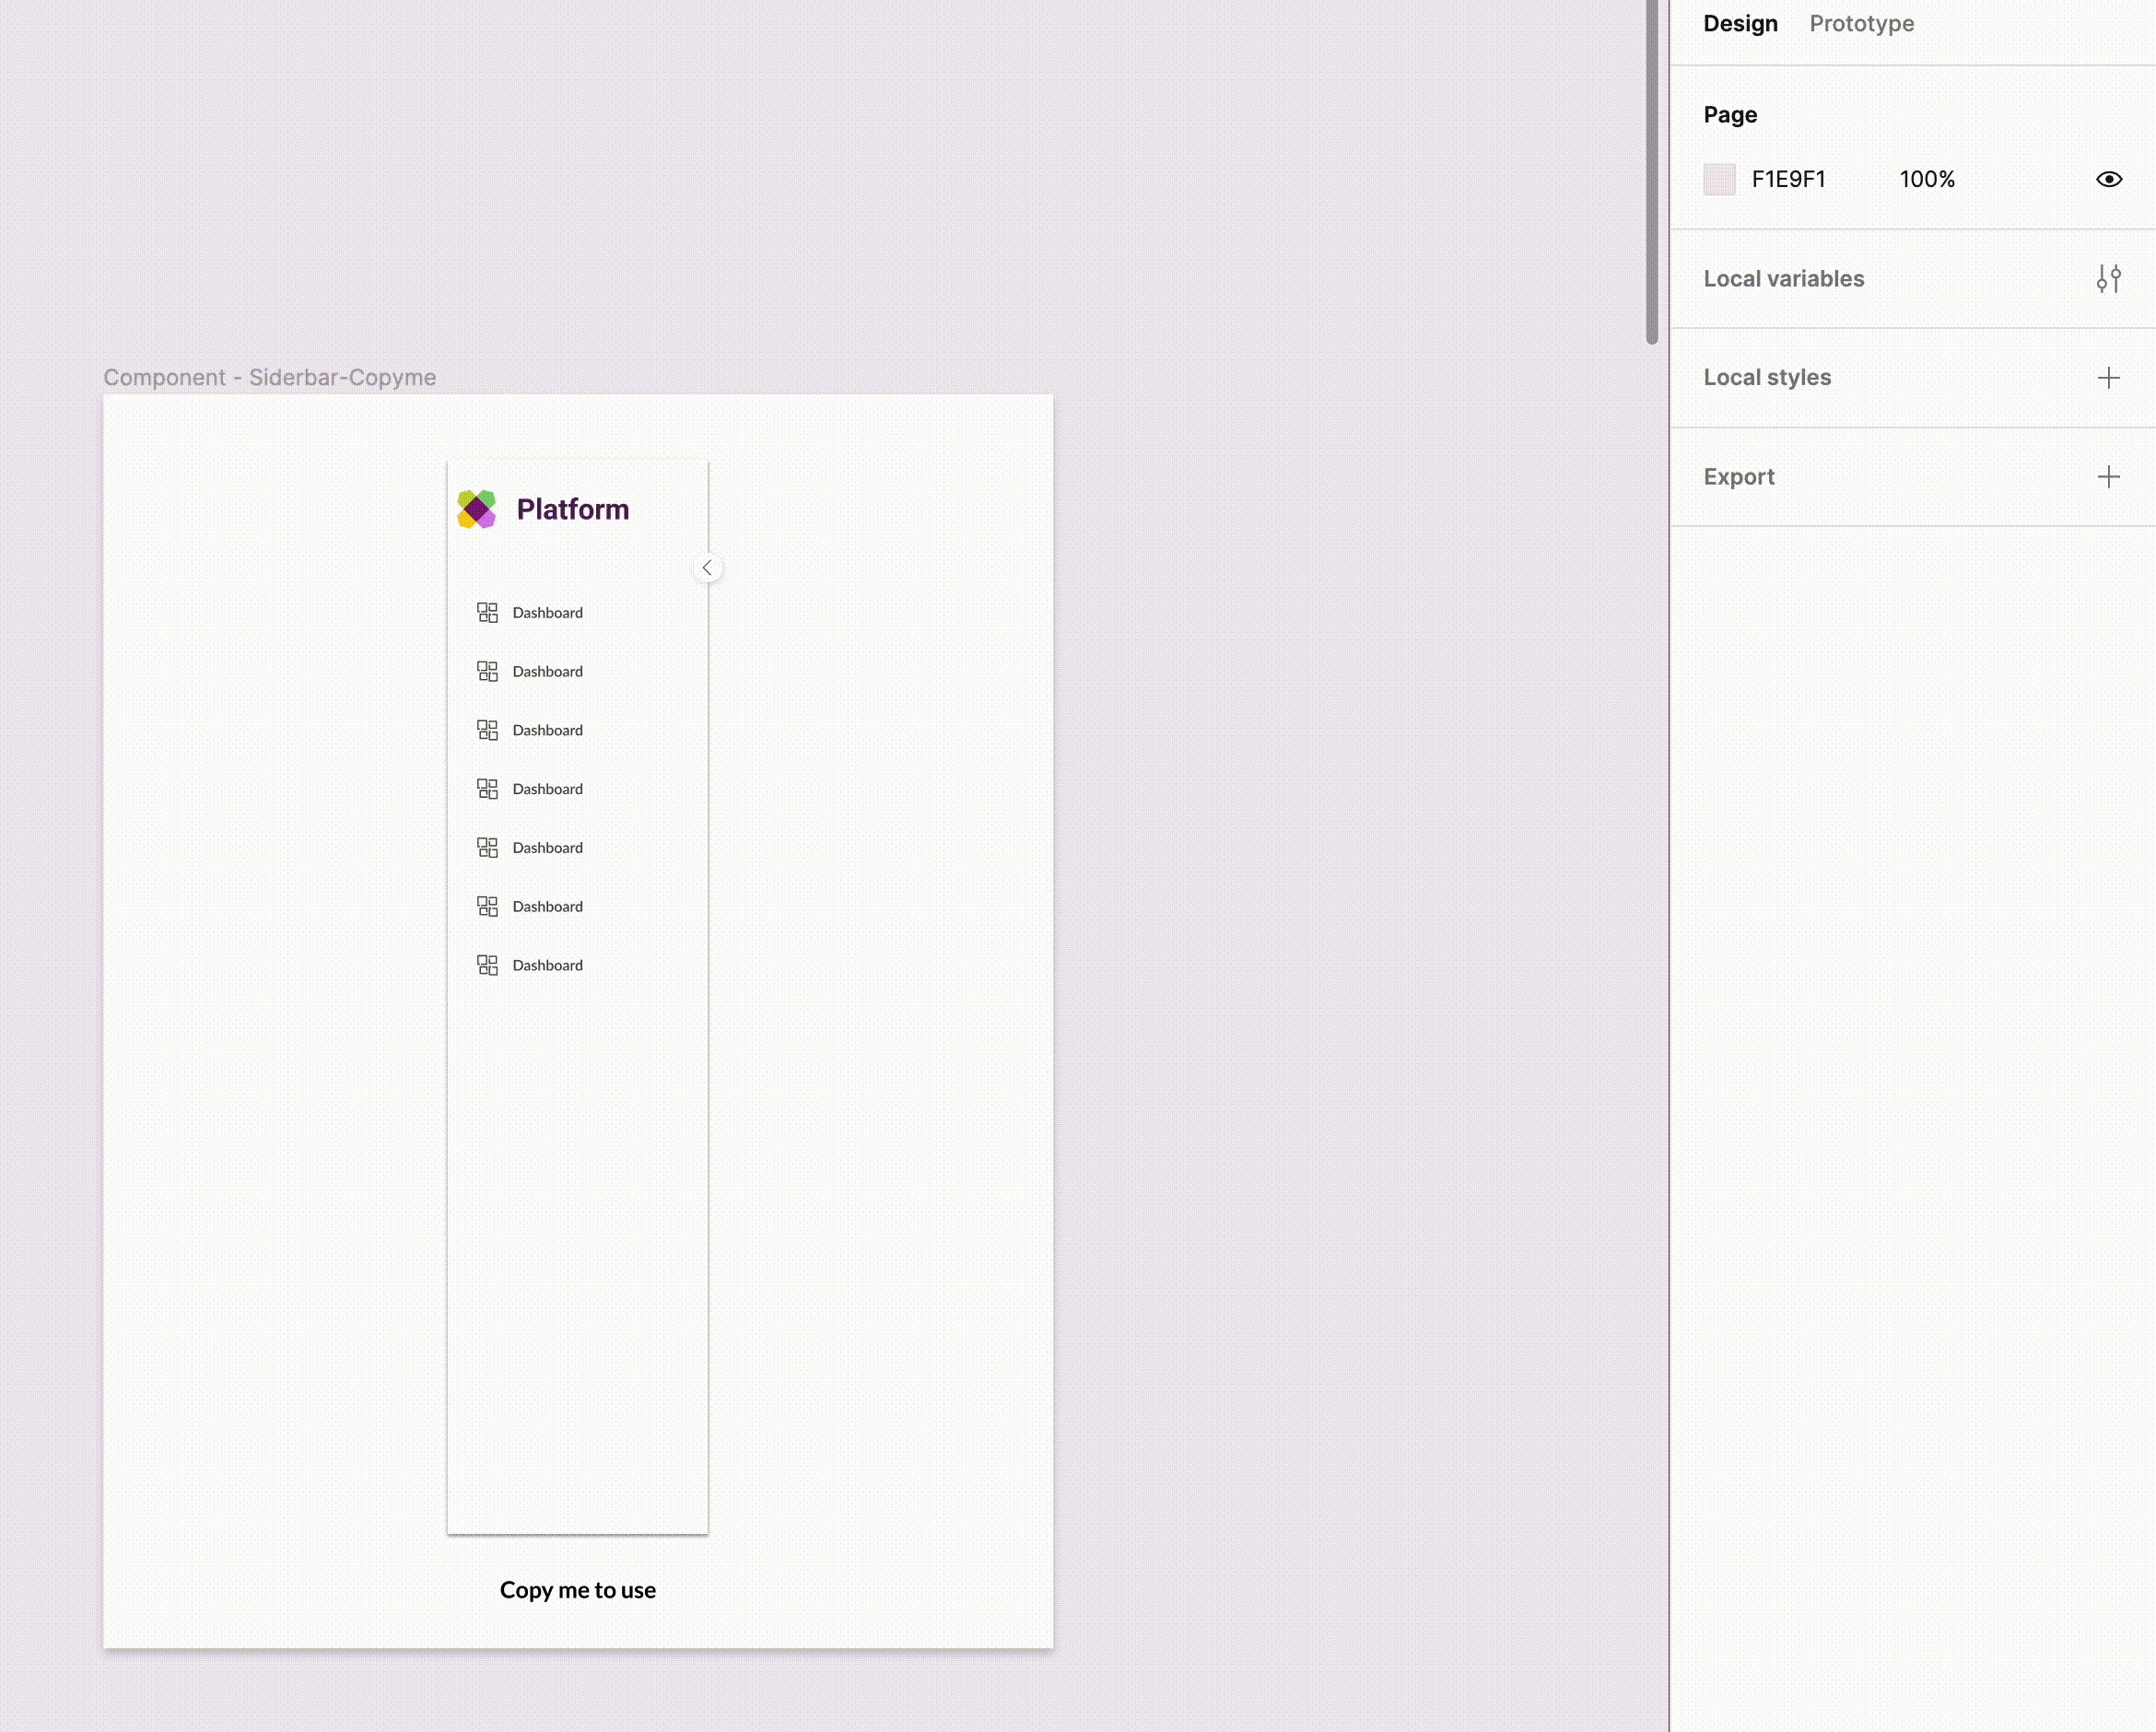Image resolution: width=2156 pixels, height=1732 pixels.
Task: Edit the F1E9F1 hex color field
Action: pyautogui.click(x=1788, y=180)
